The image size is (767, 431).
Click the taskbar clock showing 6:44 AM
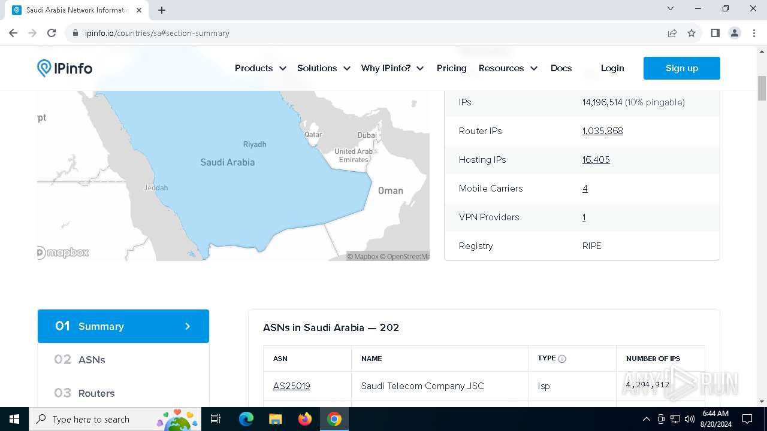[715, 419]
